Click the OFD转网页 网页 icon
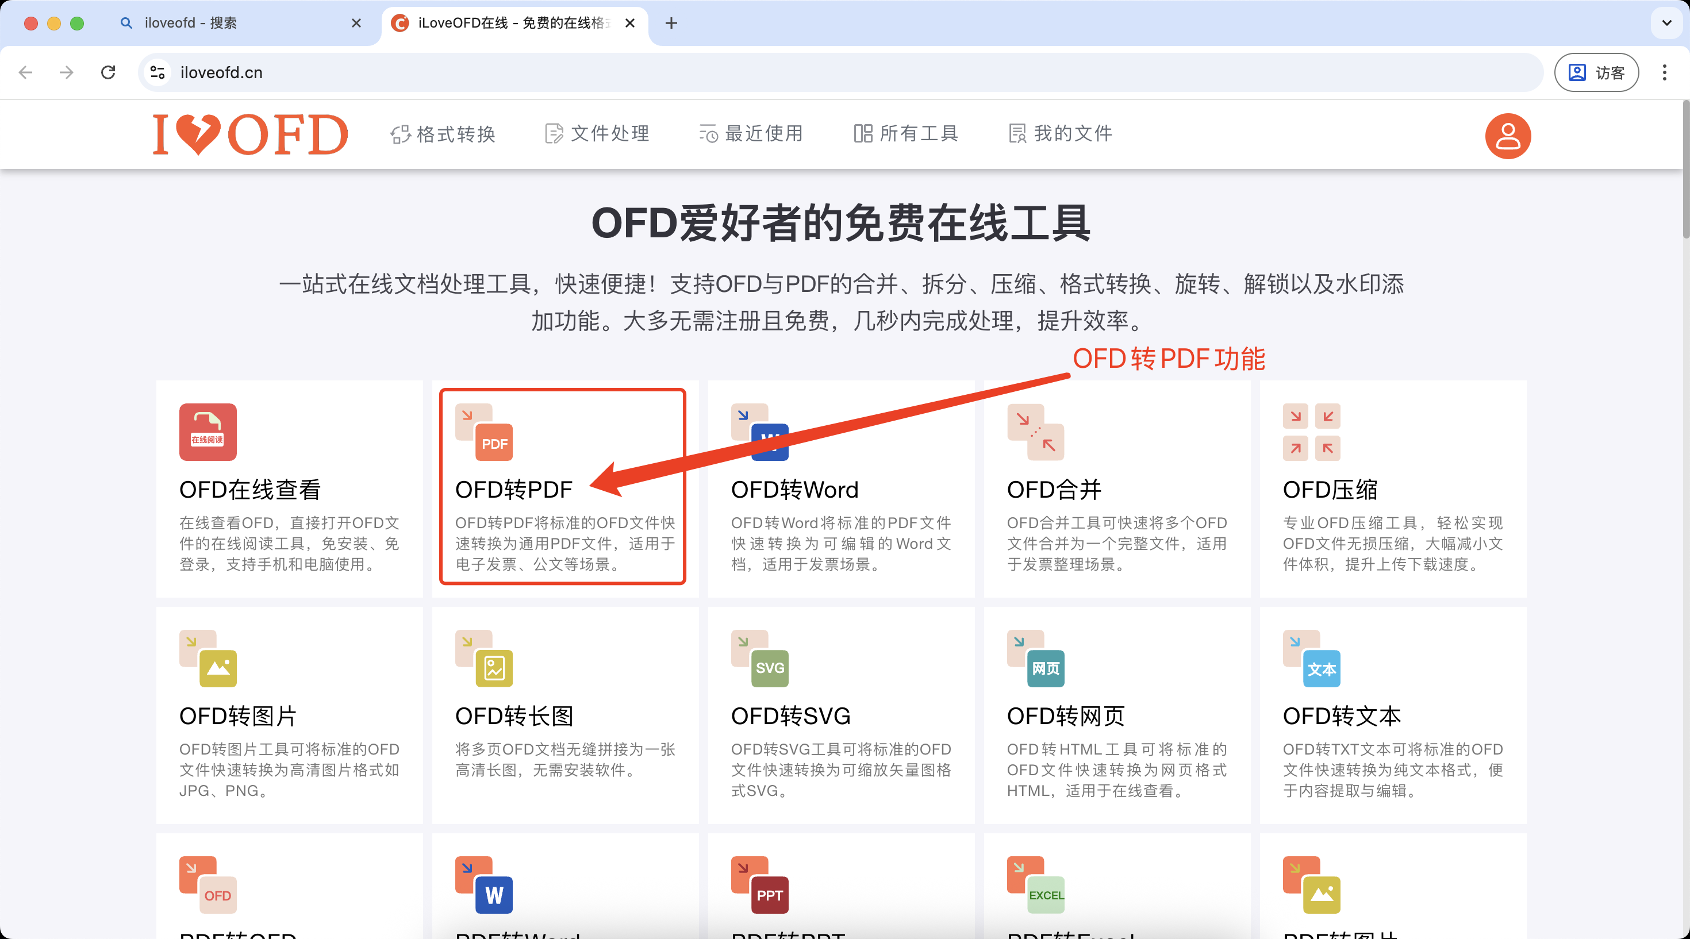 coord(1046,668)
